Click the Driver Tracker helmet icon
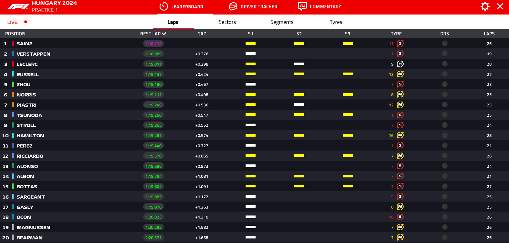This screenshot has width=509, height=243. tap(233, 6)
